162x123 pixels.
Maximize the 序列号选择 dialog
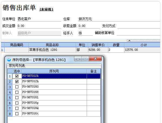point(85,59)
